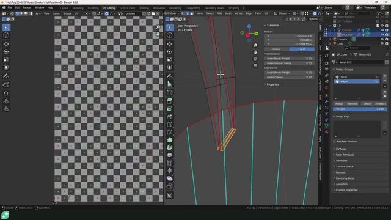
Task: Switch to the Modeling workspace tab
Action: pos(78,8)
